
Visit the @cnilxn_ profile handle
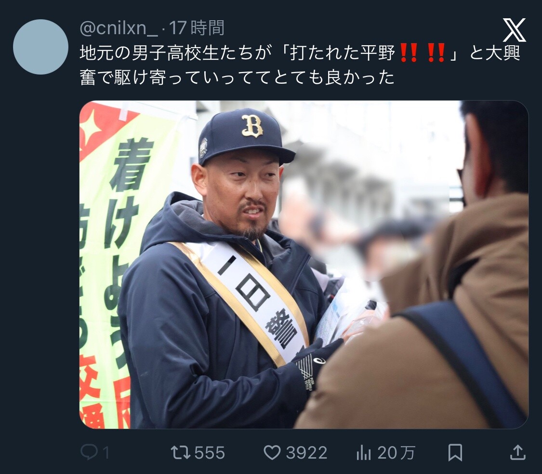pos(119,28)
